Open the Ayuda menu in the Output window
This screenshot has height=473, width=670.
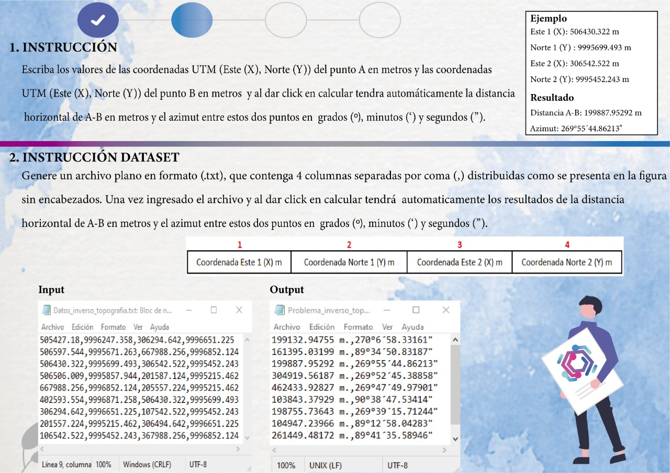[412, 327]
